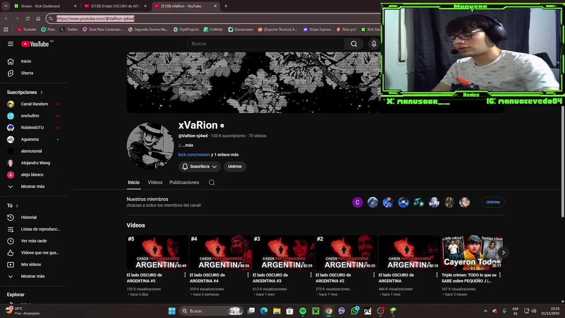Click the search magnifier button
Screen dimensions: 565x318
pyautogui.click(x=354, y=44)
